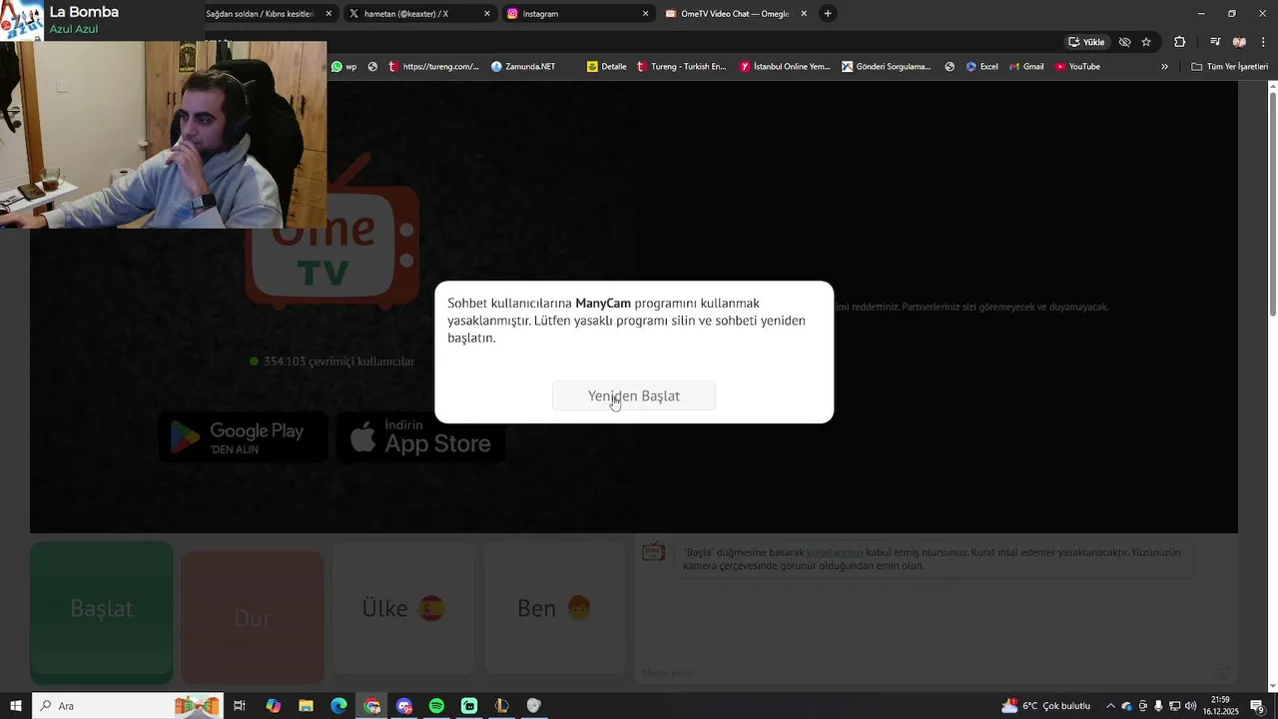The width and height of the screenshot is (1278, 719).
Task: Open the media control music icon
Action: [x=1215, y=42]
